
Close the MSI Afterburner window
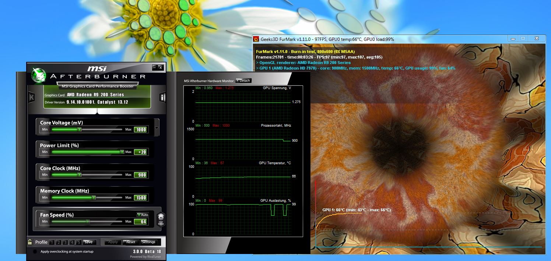[x=161, y=67]
